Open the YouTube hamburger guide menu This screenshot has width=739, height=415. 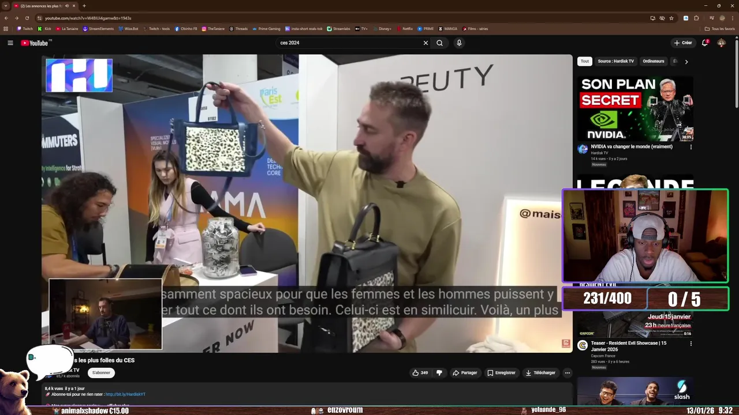pos(10,43)
